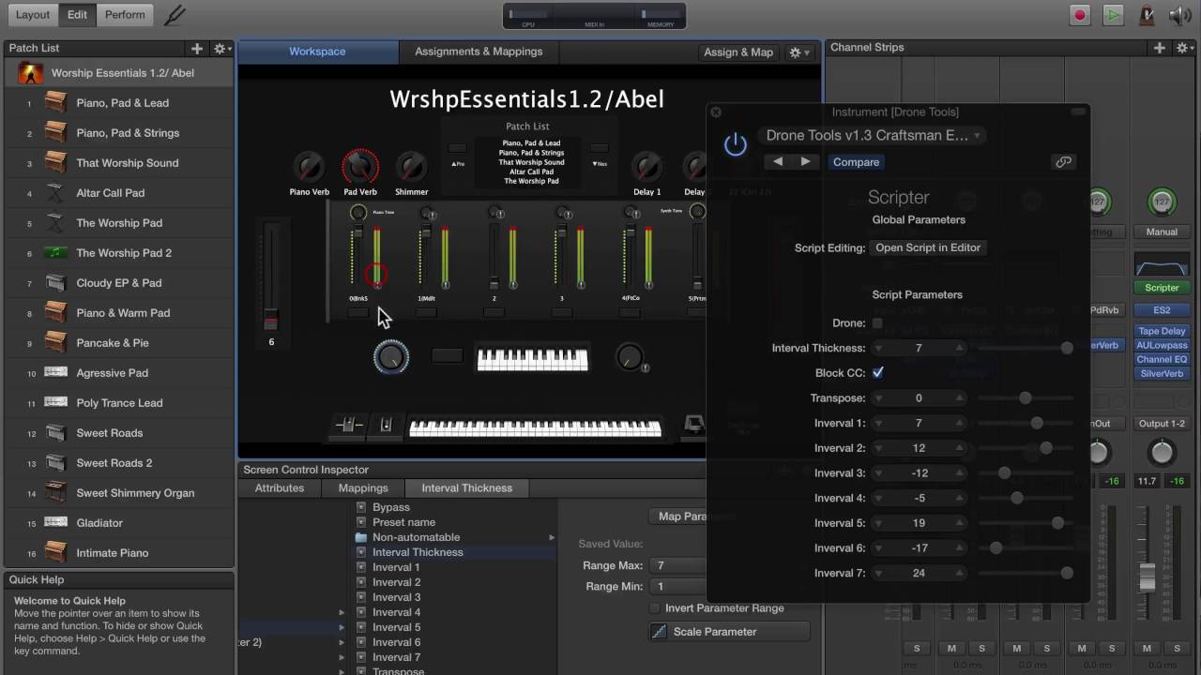Go to previous plugin preset arrow
Screen dimensions: 1201x675
tap(778, 161)
